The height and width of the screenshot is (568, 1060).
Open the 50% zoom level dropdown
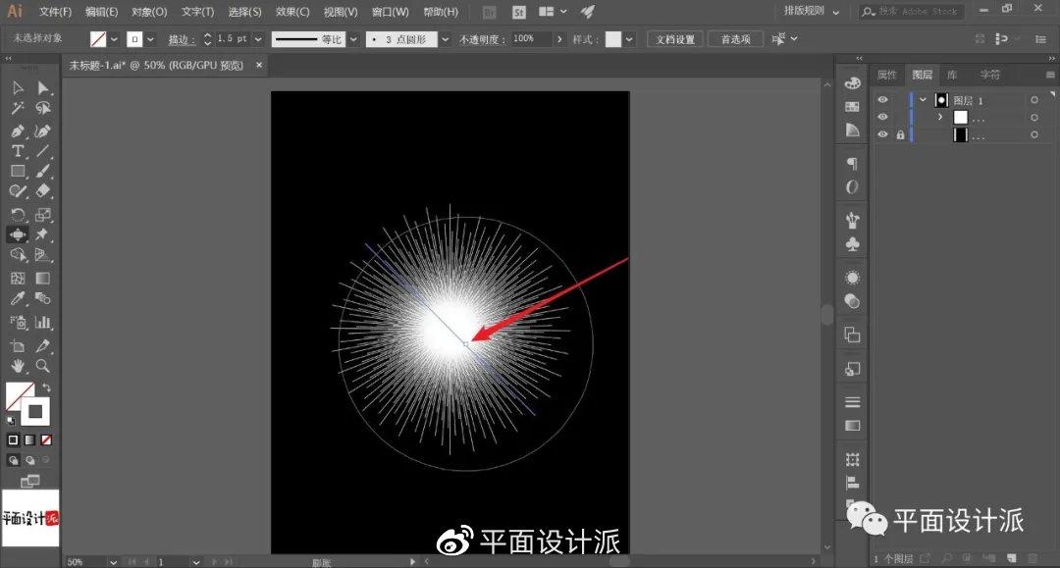pyautogui.click(x=113, y=562)
